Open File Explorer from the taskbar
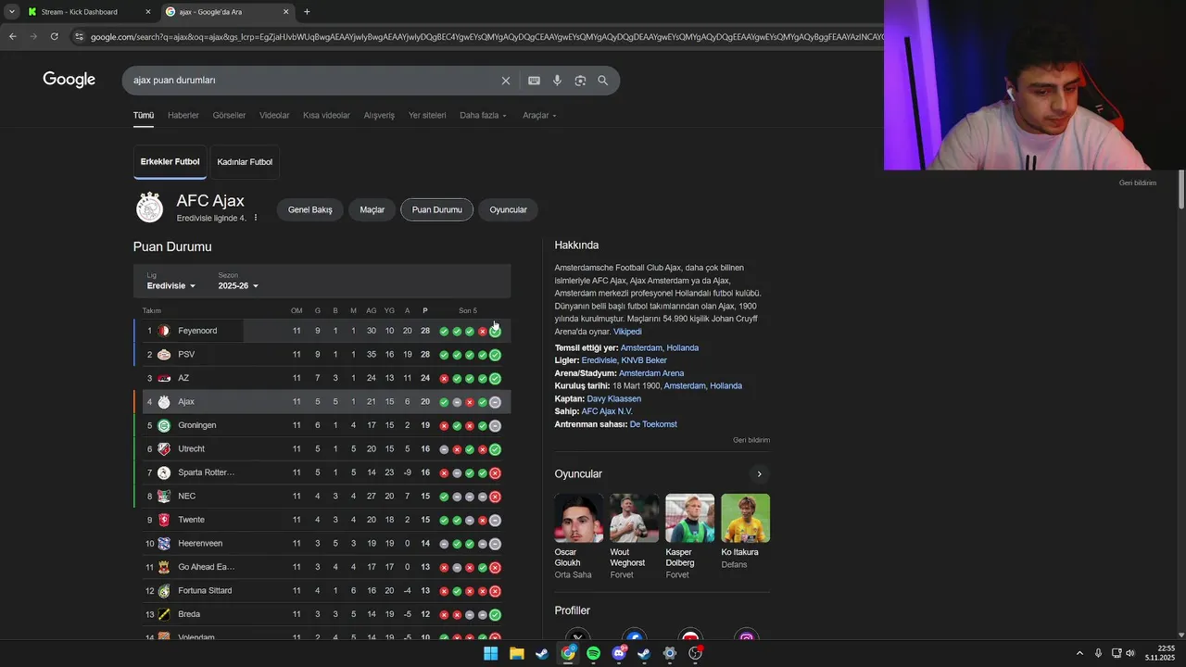Viewport: 1186px width, 667px height. coord(516,653)
